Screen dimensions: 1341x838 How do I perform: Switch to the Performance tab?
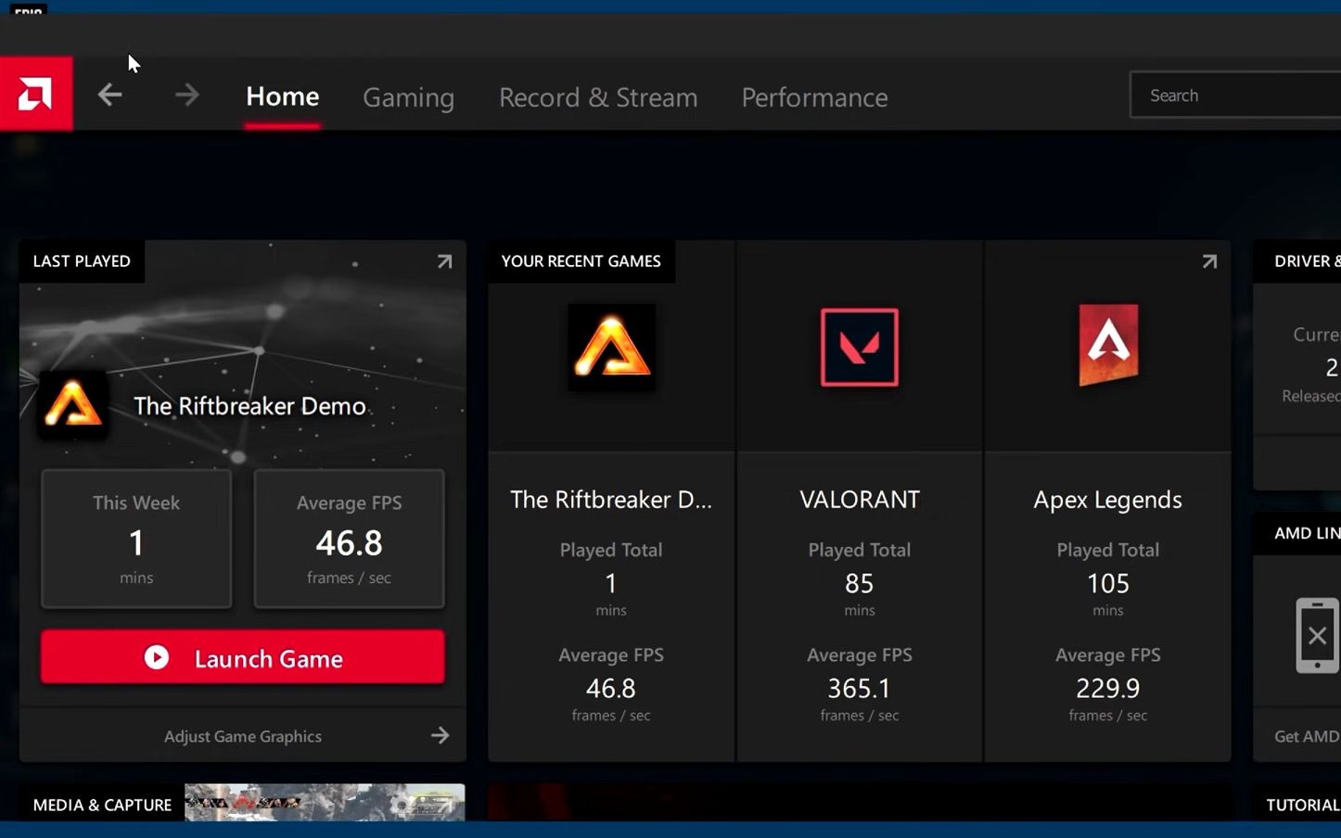[815, 97]
